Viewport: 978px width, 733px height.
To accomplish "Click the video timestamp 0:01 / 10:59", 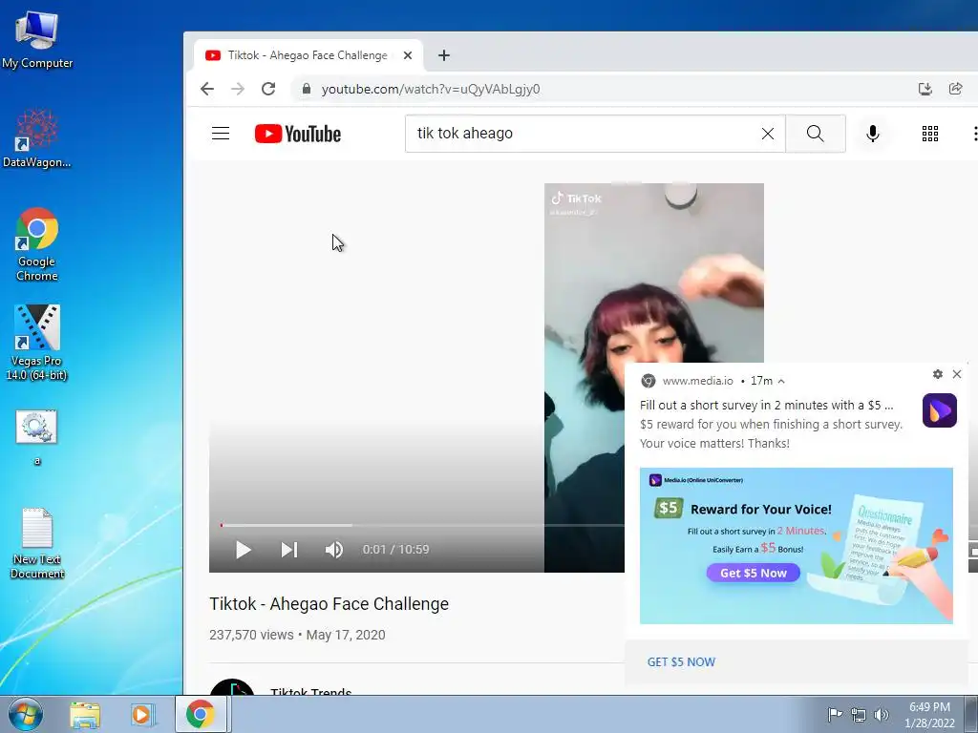I will coord(396,549).
